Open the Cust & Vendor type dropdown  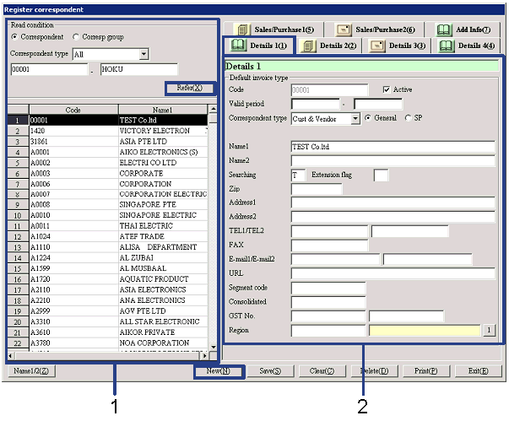[x=355, y=119]
